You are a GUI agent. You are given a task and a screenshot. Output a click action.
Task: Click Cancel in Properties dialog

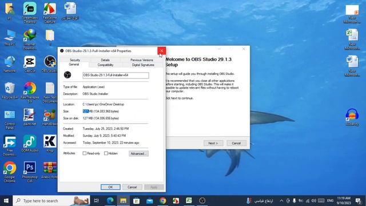[132, 187]
